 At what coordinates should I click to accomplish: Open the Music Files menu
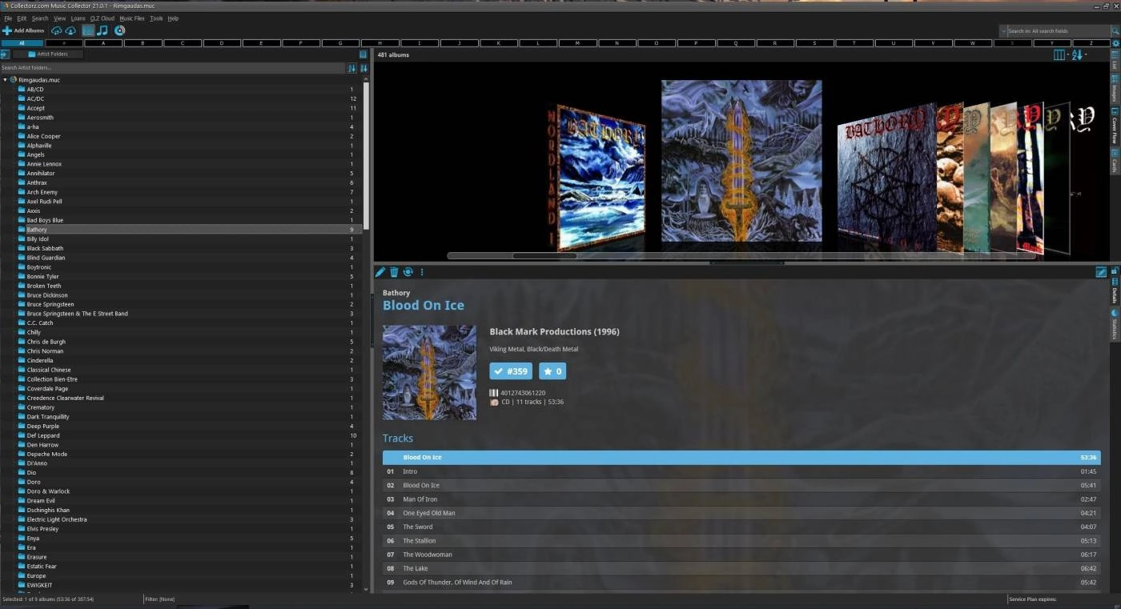coord(132,18)
